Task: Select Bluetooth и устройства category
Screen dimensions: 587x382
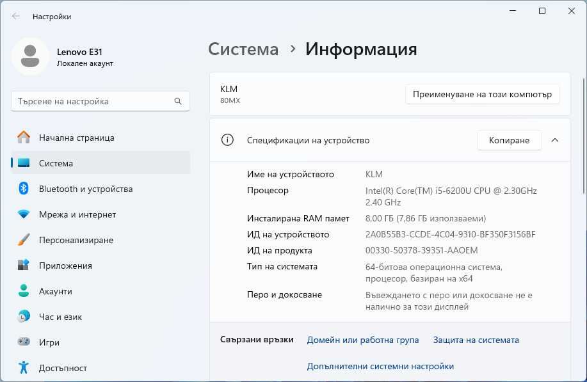Action: point(101,189)
